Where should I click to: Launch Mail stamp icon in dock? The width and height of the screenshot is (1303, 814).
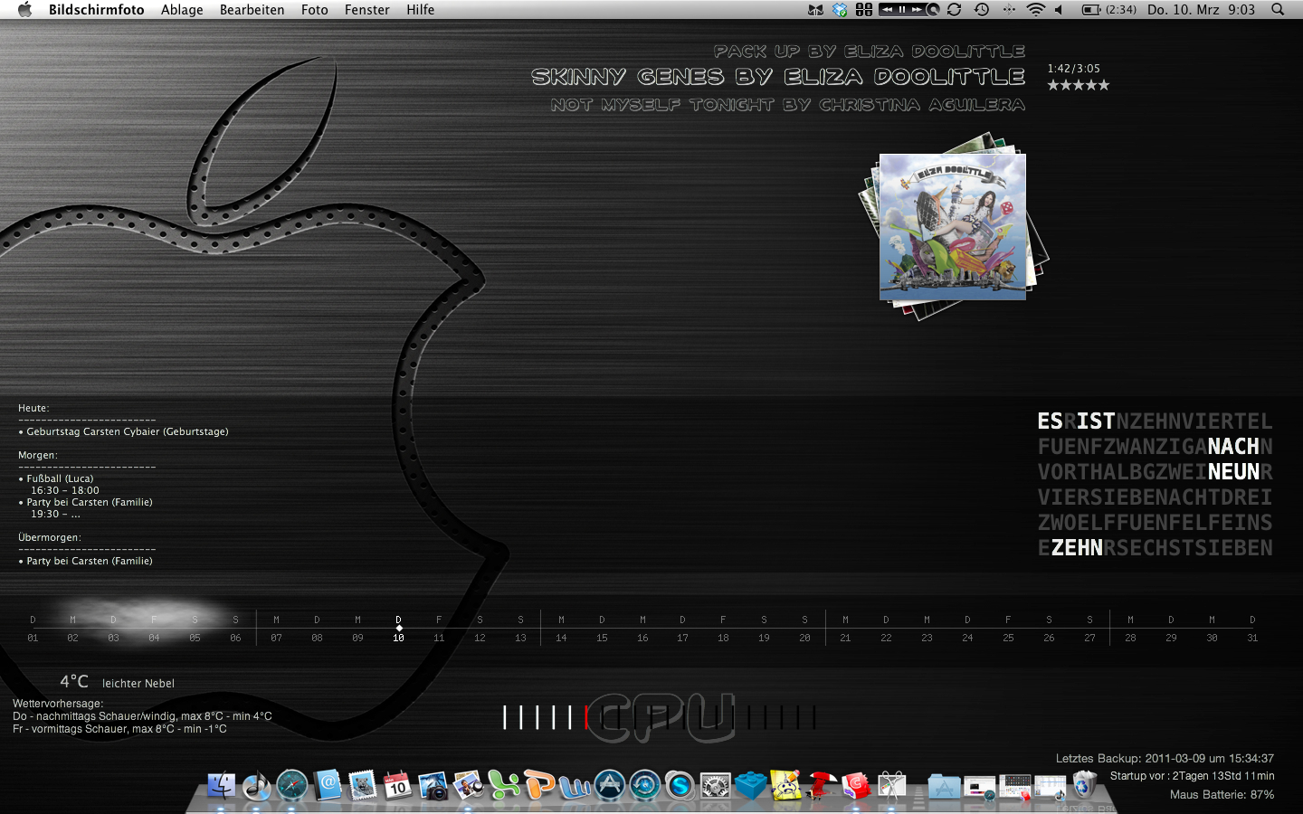click(362, 785)
